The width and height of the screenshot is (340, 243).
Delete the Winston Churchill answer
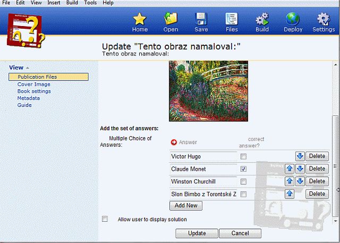pyautogui.click(x=317, y=181)
